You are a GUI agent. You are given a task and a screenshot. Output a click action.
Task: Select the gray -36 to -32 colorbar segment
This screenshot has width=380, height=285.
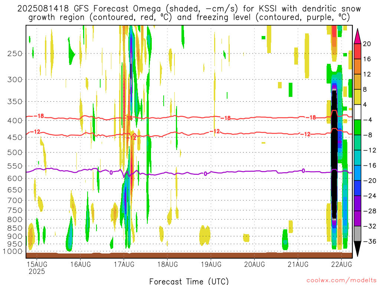tap(357, 234)
